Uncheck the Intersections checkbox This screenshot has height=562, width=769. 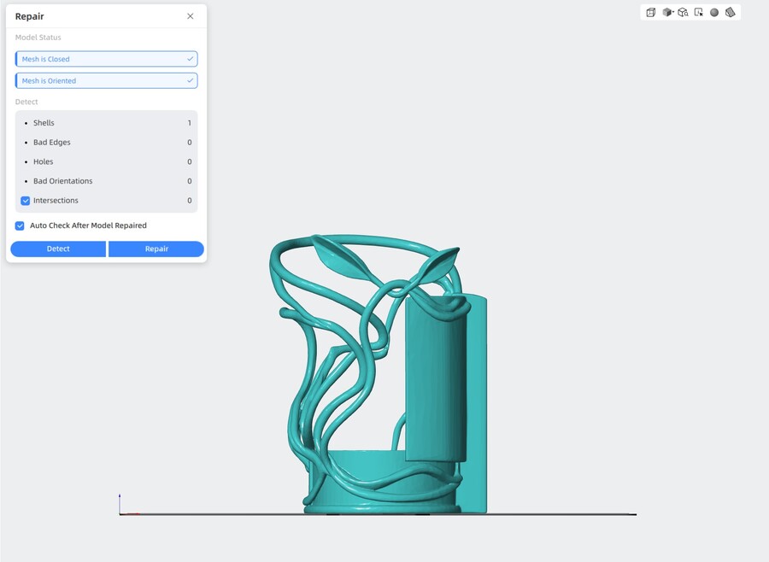click(x=26, y=201)
